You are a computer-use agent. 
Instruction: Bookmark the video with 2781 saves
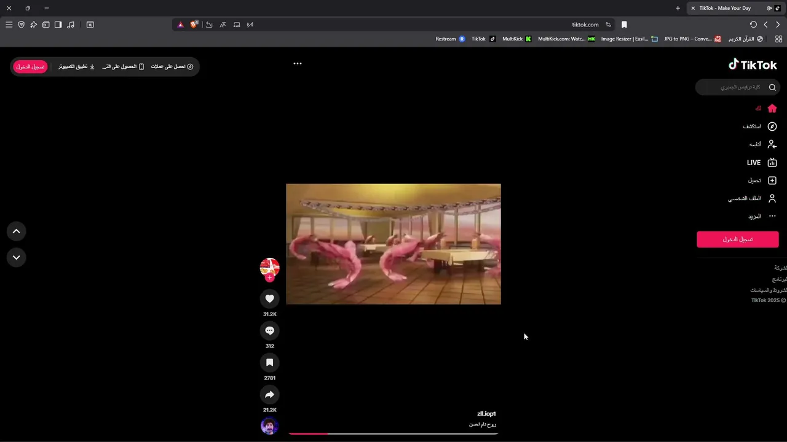269,362
